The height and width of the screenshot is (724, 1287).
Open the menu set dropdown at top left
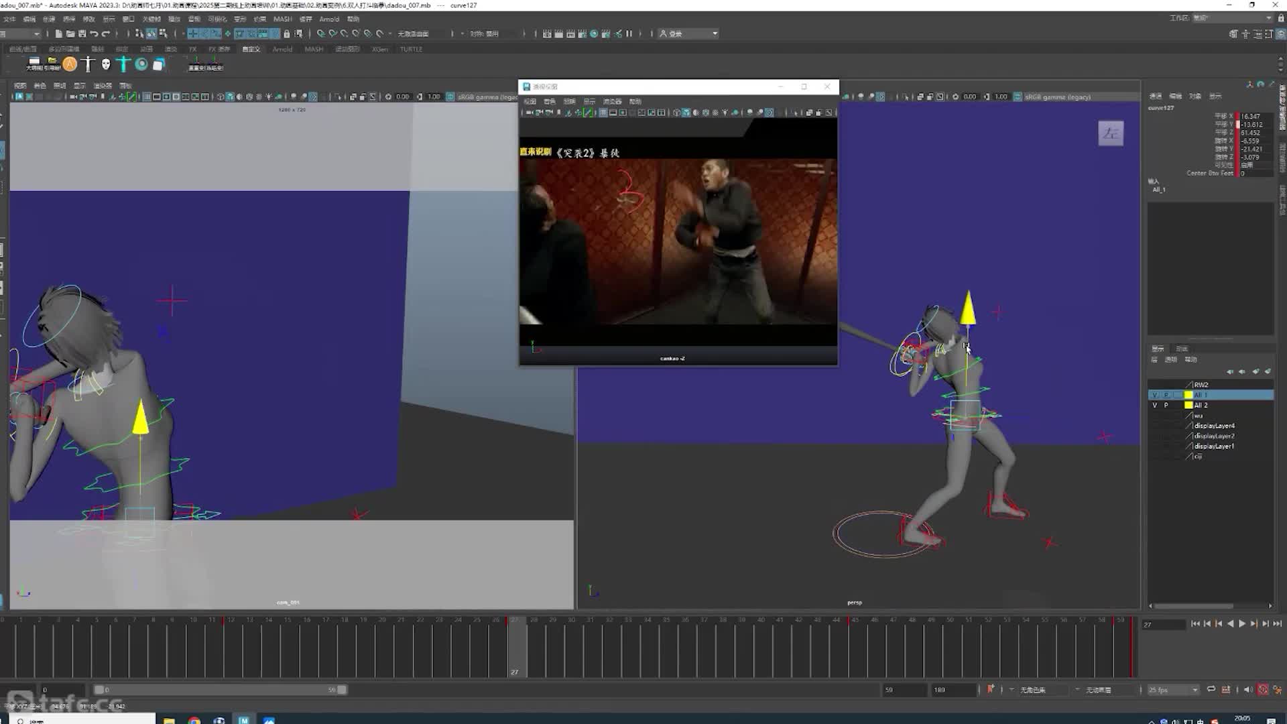(x=21, y=34)
